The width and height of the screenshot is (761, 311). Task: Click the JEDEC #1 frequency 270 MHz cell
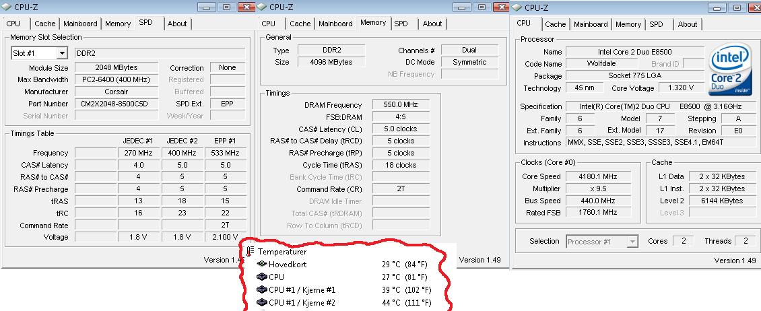tap(139, 153)
